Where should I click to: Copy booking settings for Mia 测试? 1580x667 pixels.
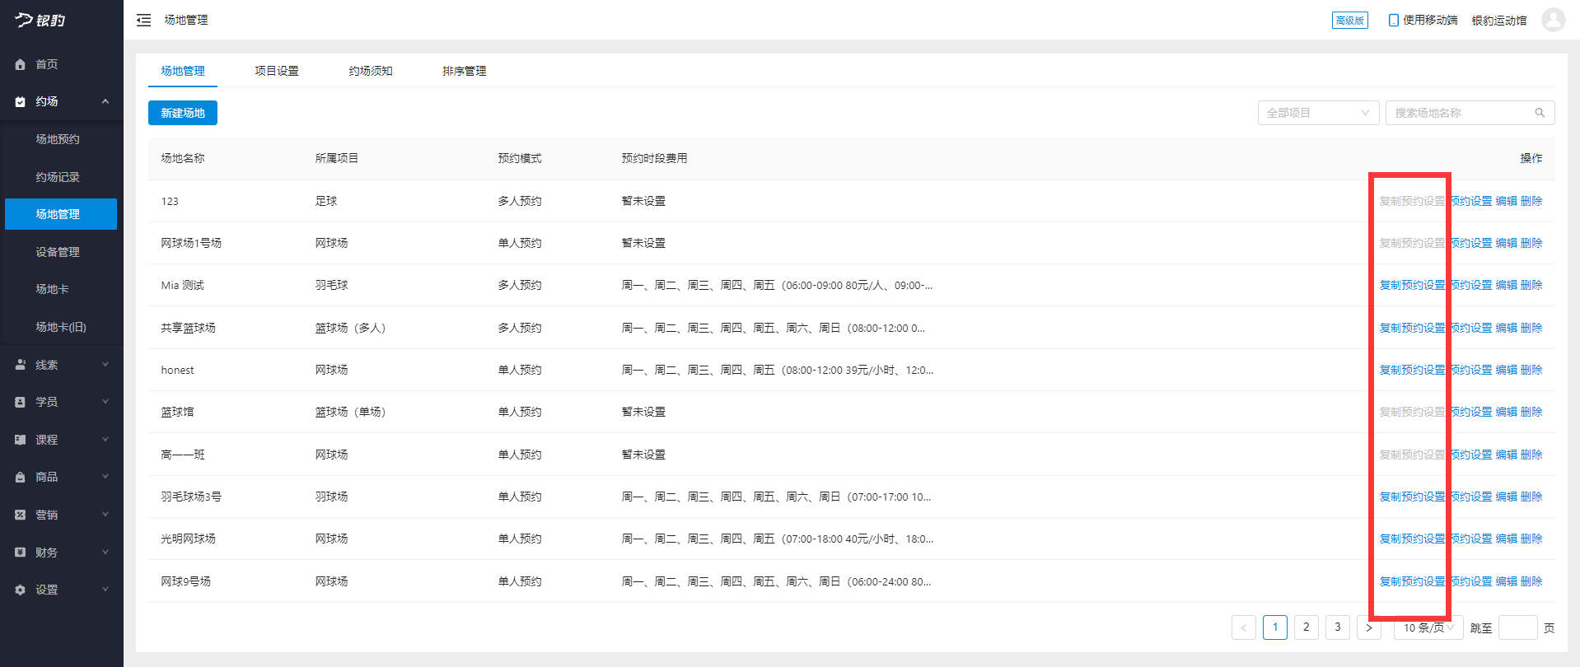coord(1412,285)
